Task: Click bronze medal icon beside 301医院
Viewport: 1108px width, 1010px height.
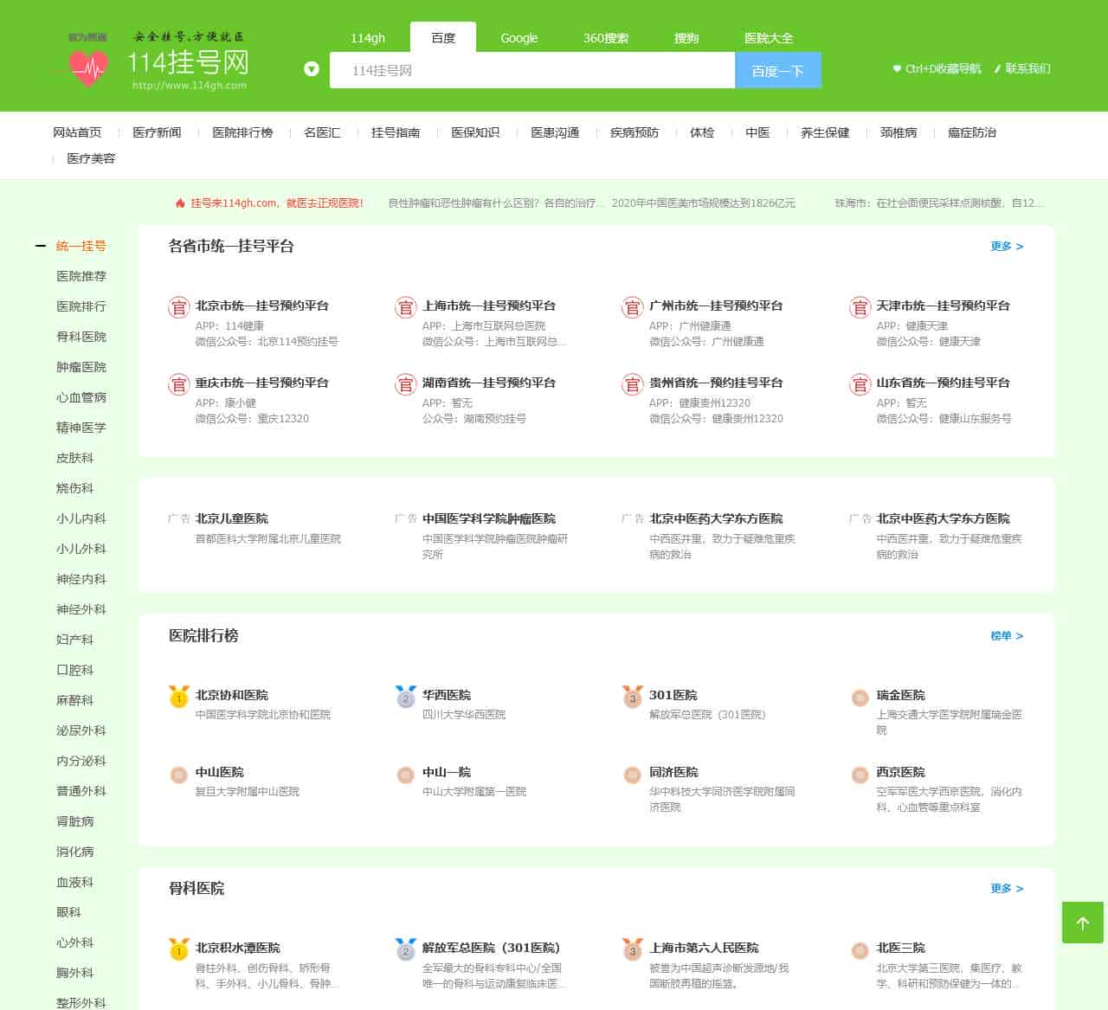Action: 633,696
